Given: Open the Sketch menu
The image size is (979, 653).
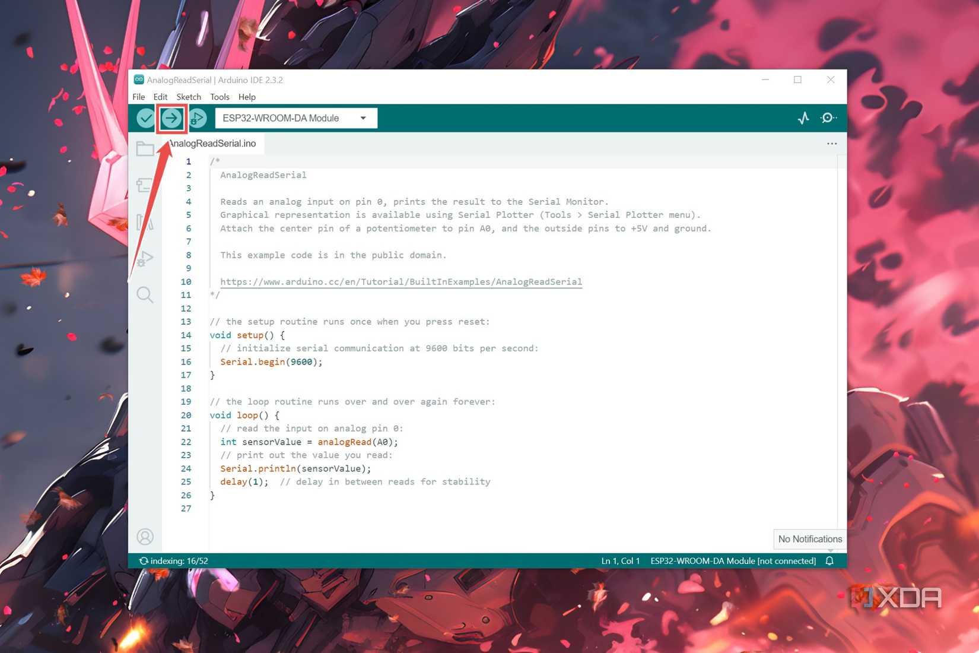Looking at the screenshot, I should pos(189,97).
